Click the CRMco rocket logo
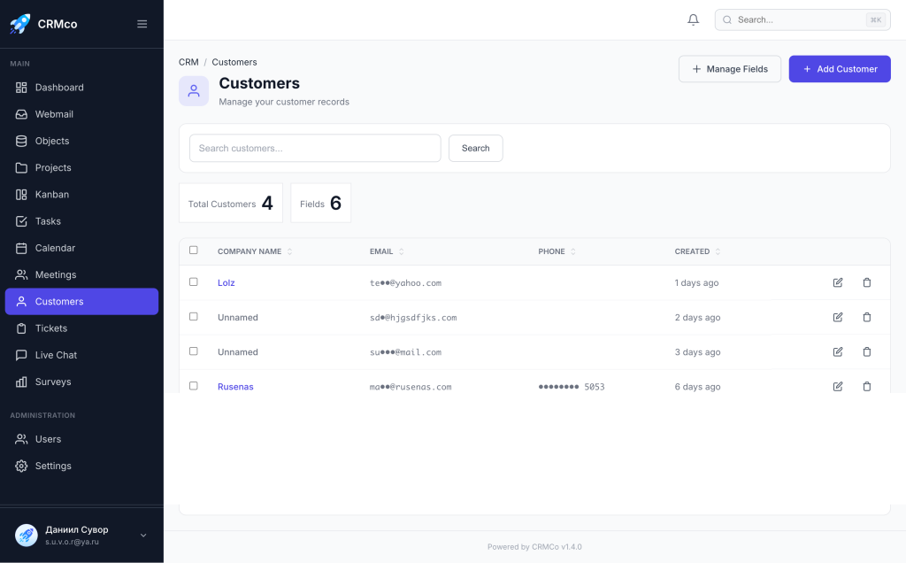Image resolution: width=906 pixels, height=563 pixels. click(19, 24)
